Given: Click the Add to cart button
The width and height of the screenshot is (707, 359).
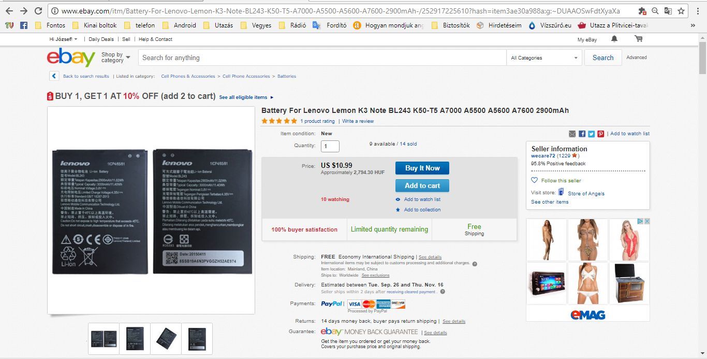Looking at the screenshot, I should tap(422, 185).
